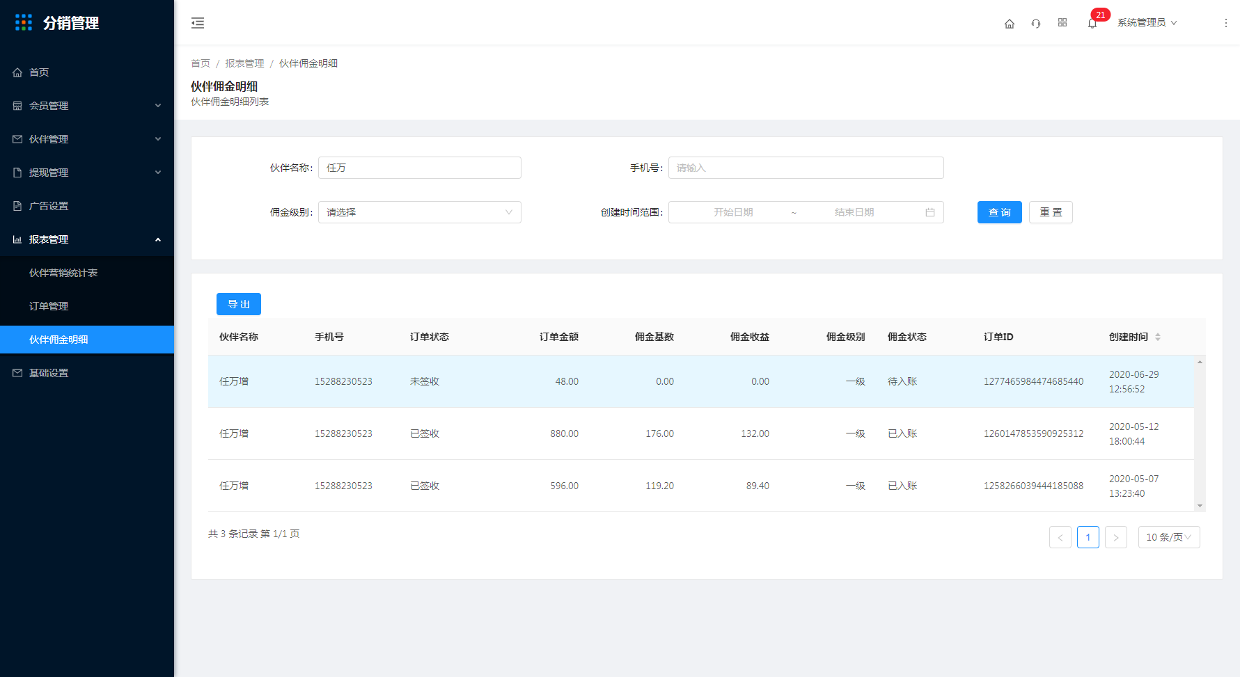
Task: Open the 10 条/页 page size dropdown
Action: pos(1169,537)
